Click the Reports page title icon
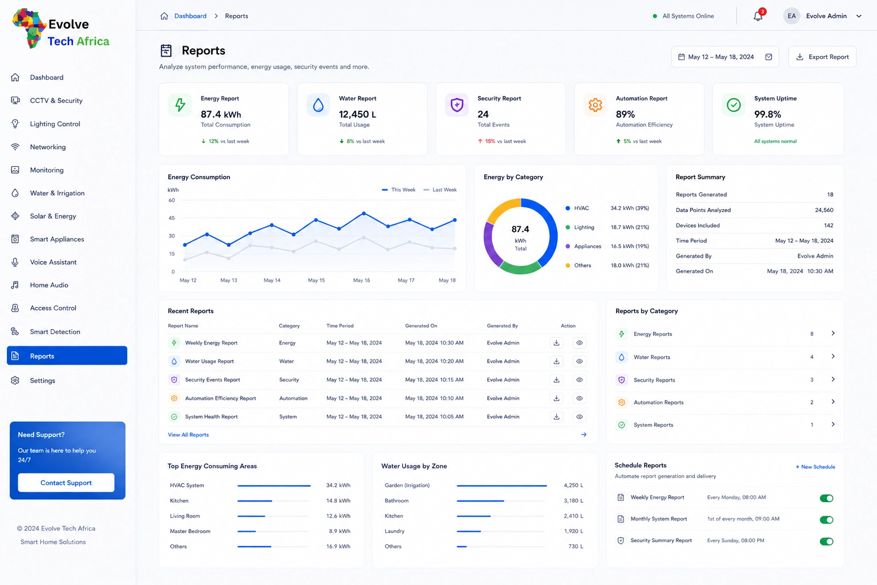 pyautogui.click(x=166, y=51)
